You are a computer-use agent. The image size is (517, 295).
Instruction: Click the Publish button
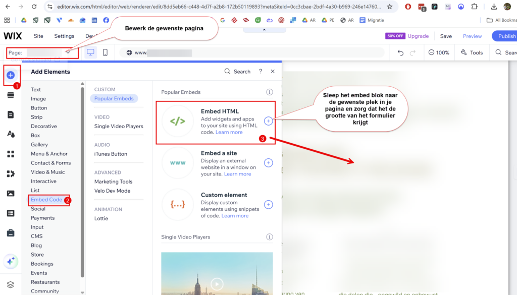(505, 36)
